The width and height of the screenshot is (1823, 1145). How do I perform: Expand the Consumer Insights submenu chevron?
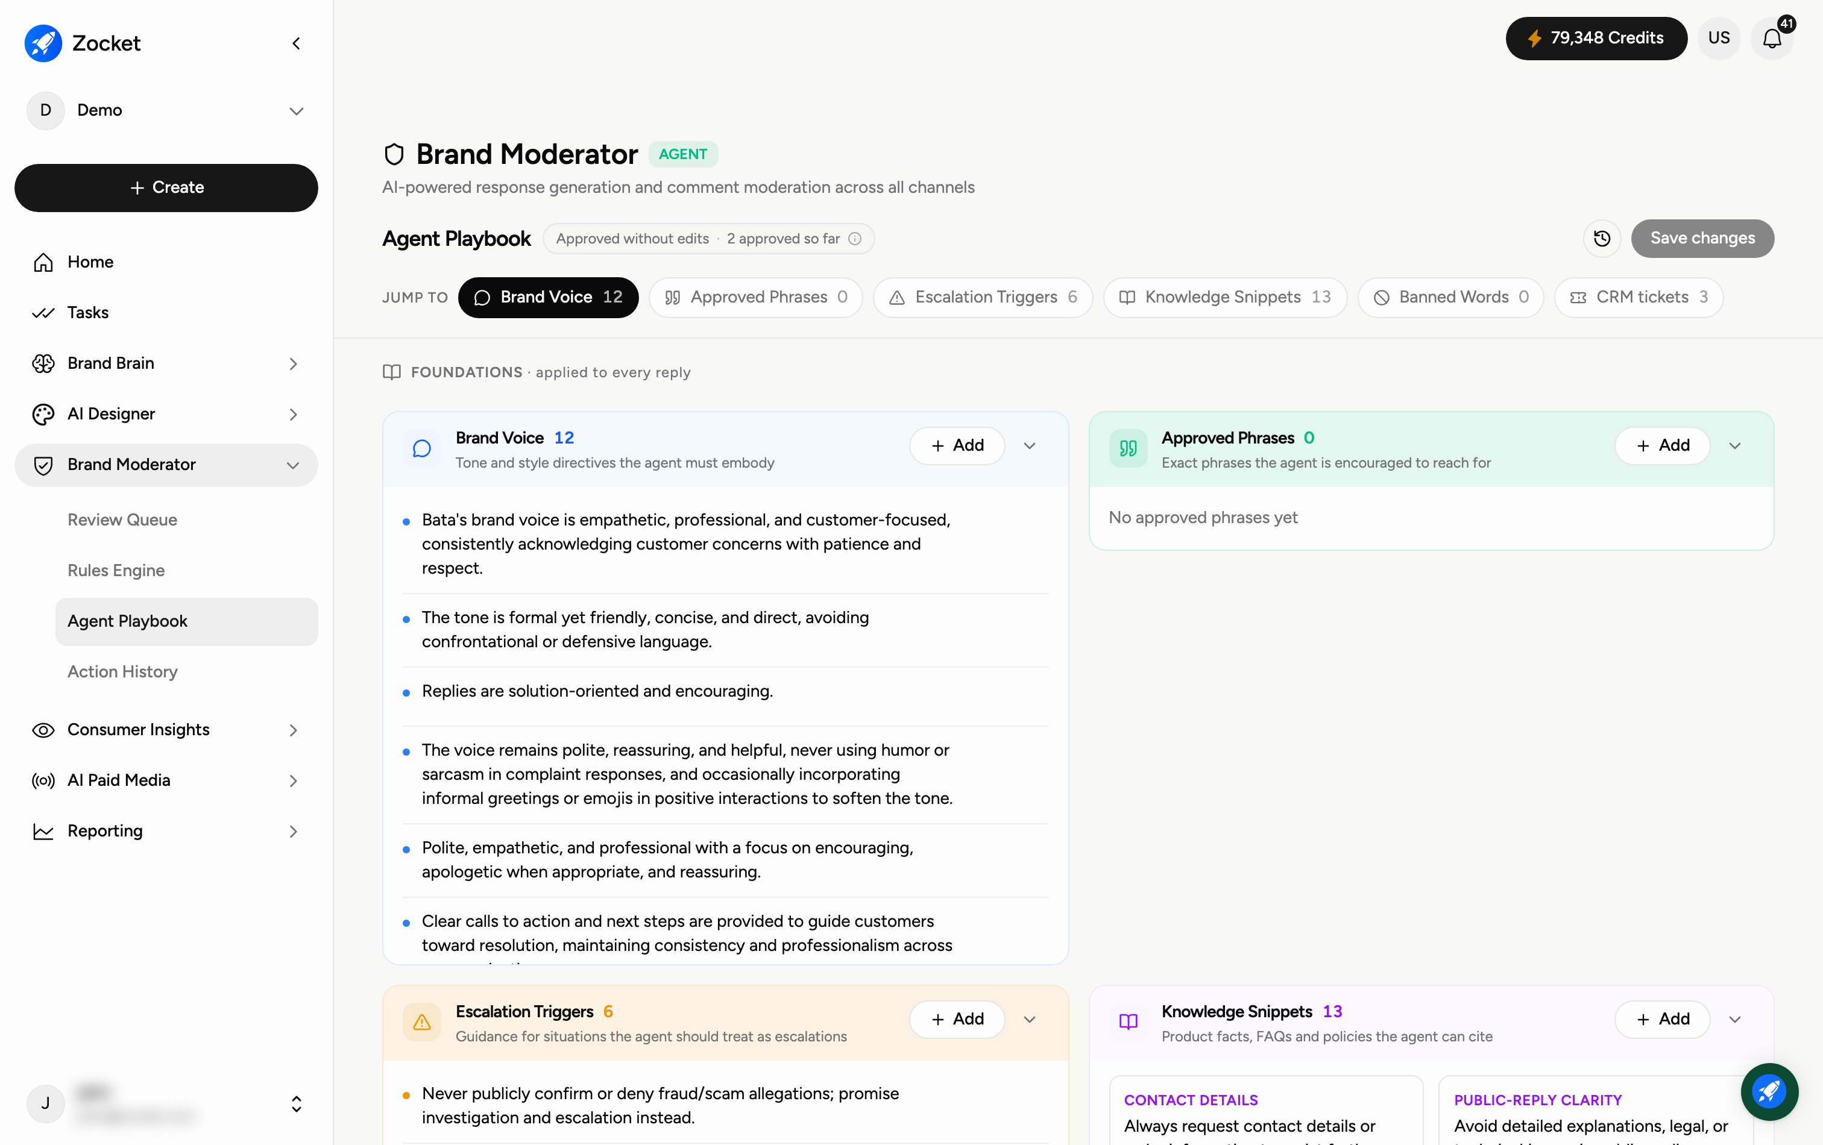[293, 730]
